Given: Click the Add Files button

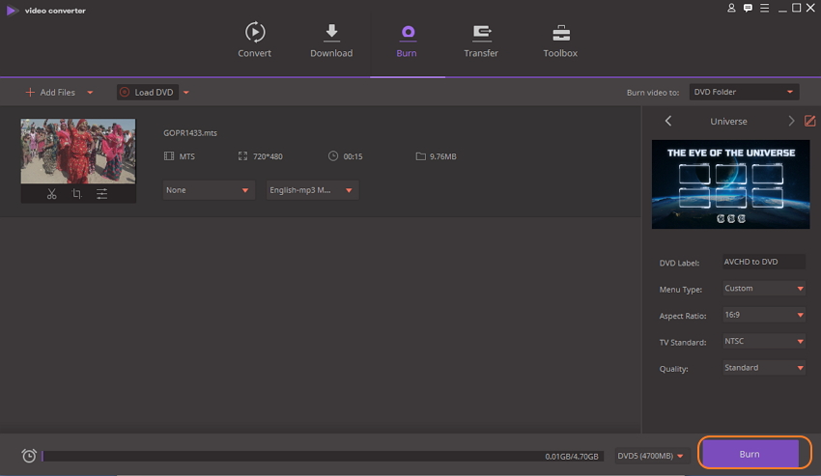Looking at the screenshot, I should [51, 93].
